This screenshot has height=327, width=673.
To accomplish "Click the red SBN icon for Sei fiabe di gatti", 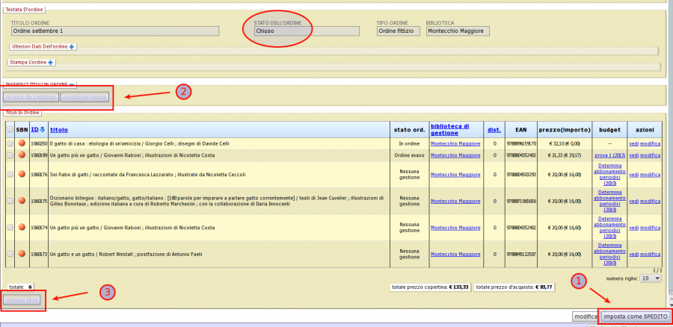I will 22,175.
